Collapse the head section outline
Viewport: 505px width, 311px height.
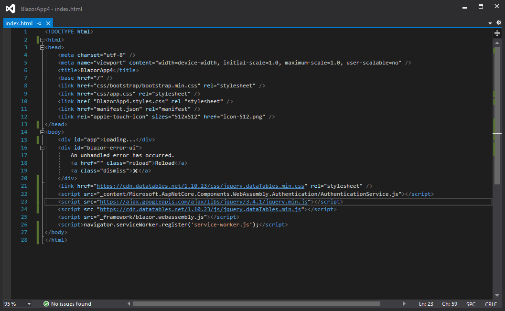tap(43, 47)
